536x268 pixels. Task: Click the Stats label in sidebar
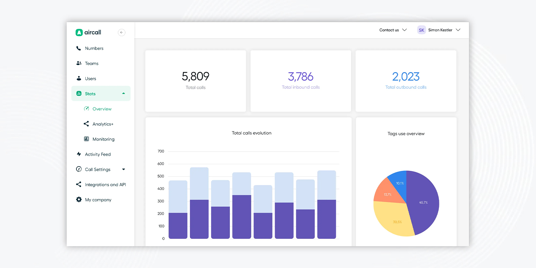click(x=90, y=94)
